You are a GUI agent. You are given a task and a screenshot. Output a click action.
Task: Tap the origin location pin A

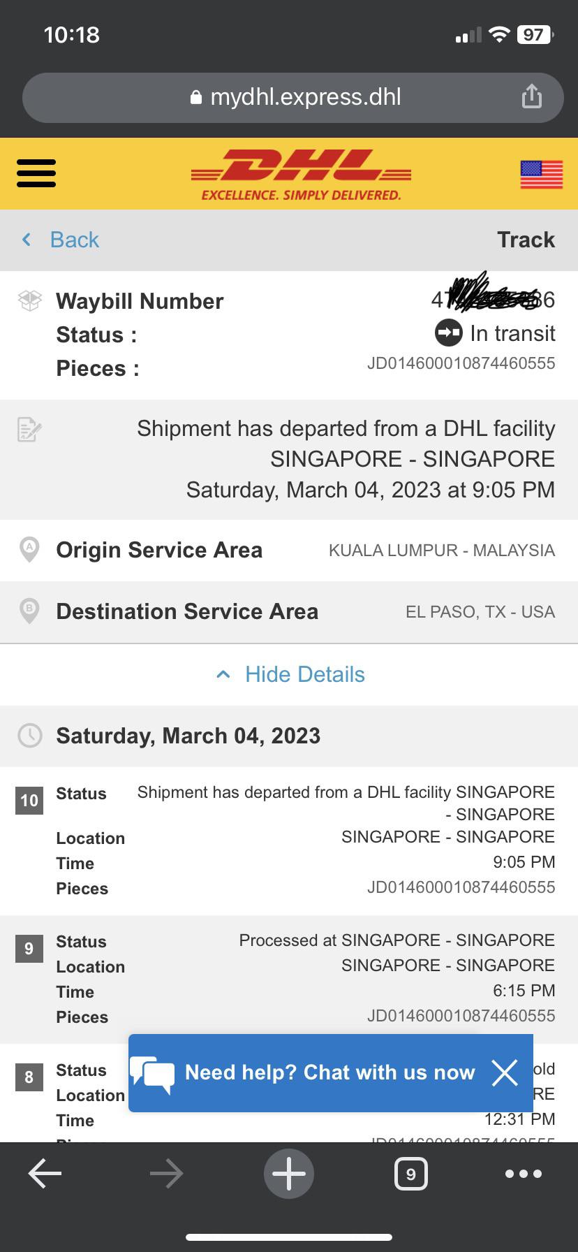click(x=29, y=550)
